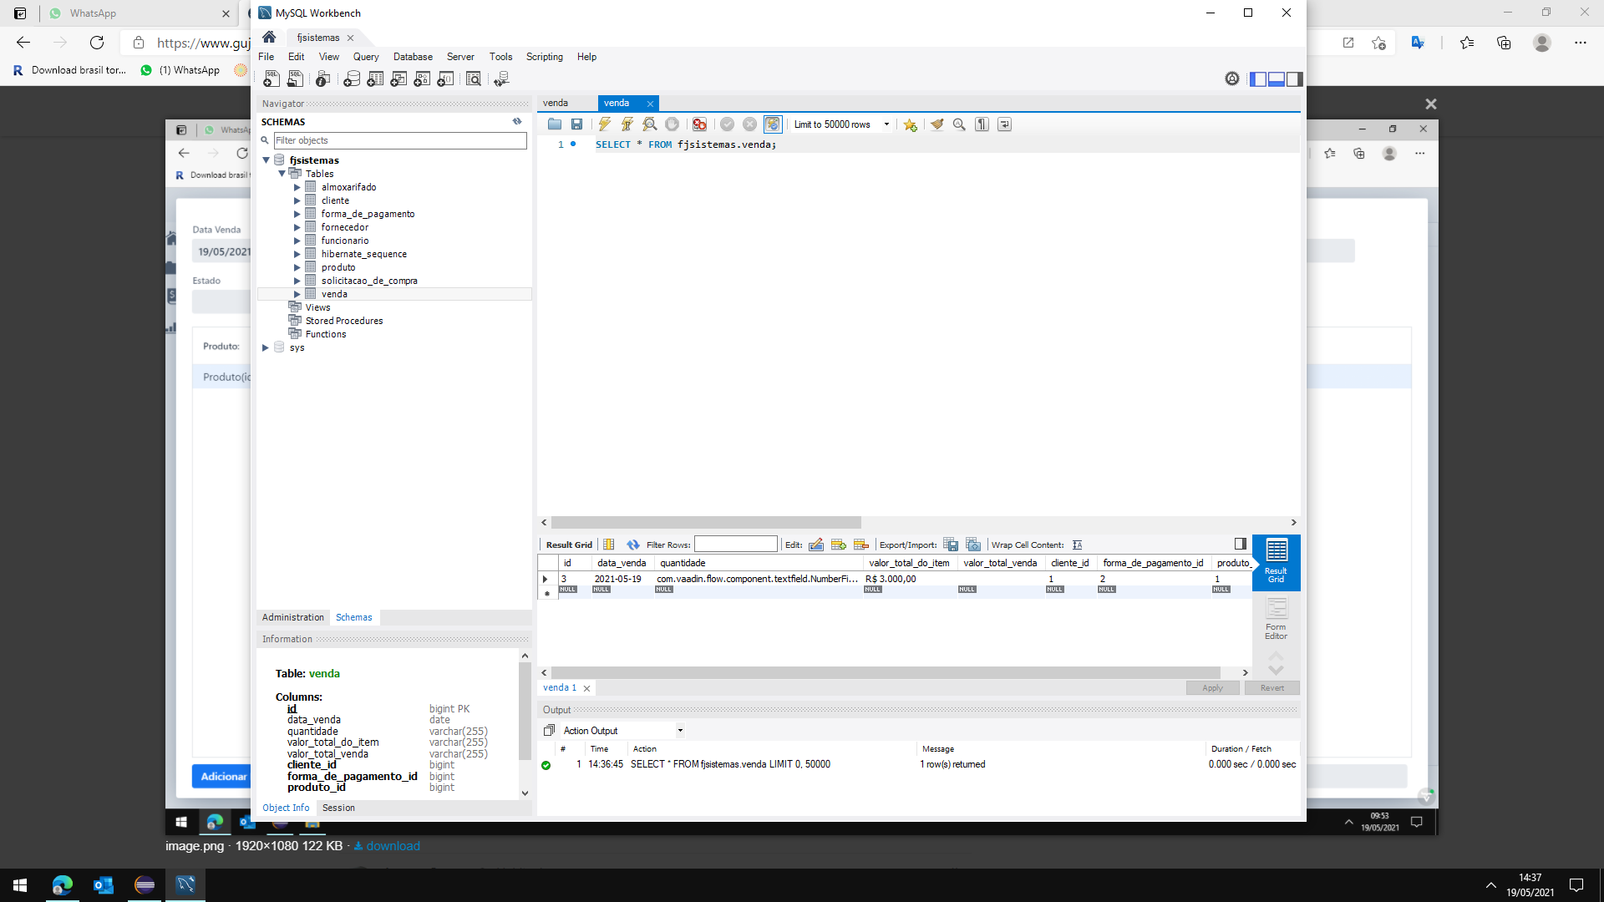The height and width of the screenshot is (902, 1604).
Task: Open inspector for selected object icon
Action: pyautogui.click(x=322, y=79)
